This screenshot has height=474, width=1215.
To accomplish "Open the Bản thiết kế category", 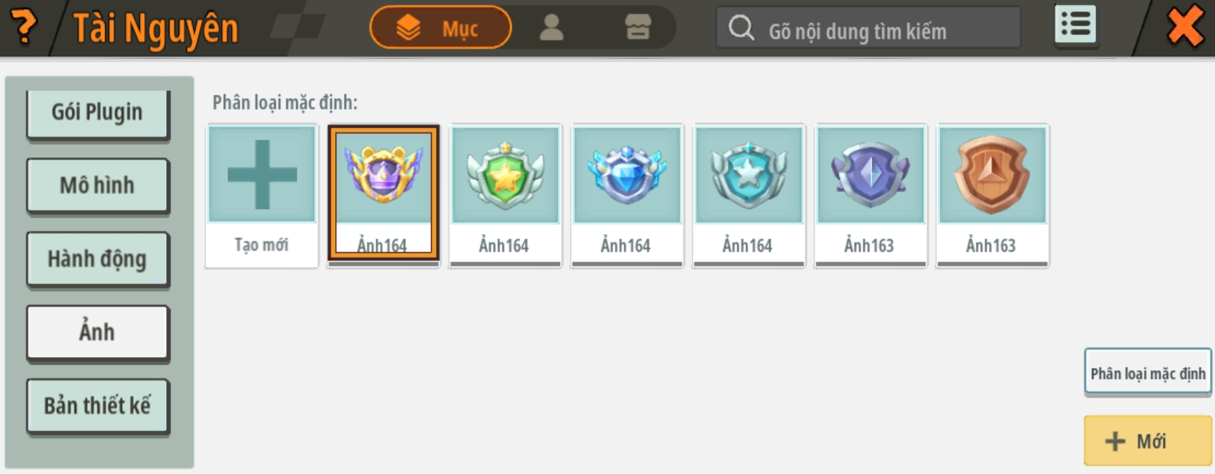I will click(97, 405).
